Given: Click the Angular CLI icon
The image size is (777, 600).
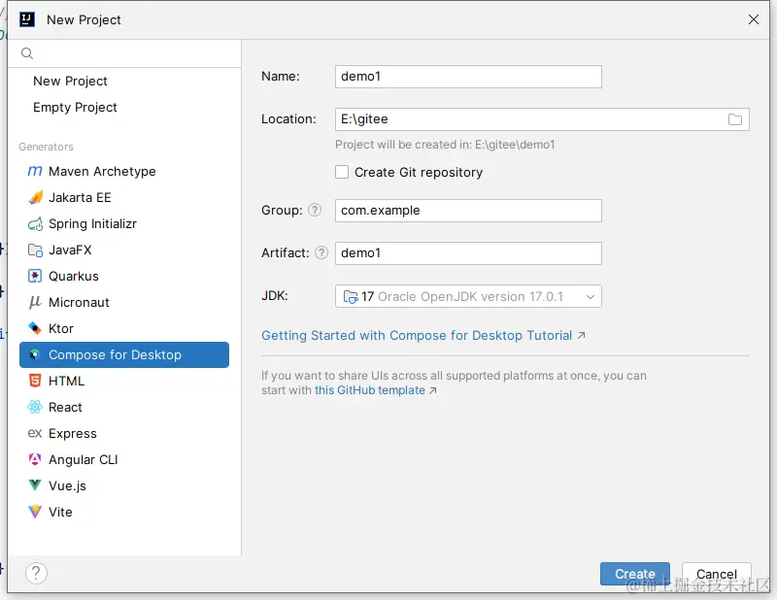Looking at the screenshot, I should point(35,459).
